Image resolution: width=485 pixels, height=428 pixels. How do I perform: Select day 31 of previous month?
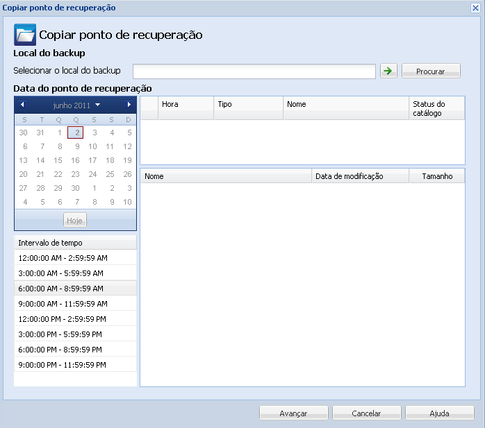point(40,132)
